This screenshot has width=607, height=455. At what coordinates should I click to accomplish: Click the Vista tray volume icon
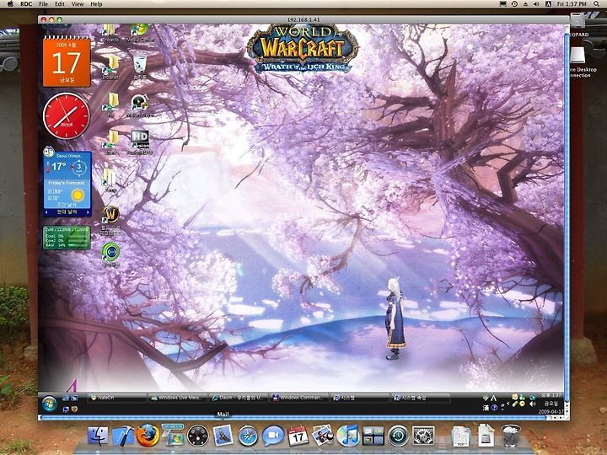533,404
